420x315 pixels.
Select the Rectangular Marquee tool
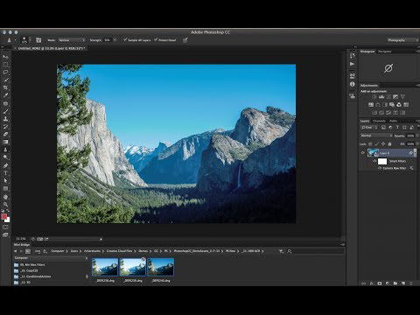[x=5, y=64]
